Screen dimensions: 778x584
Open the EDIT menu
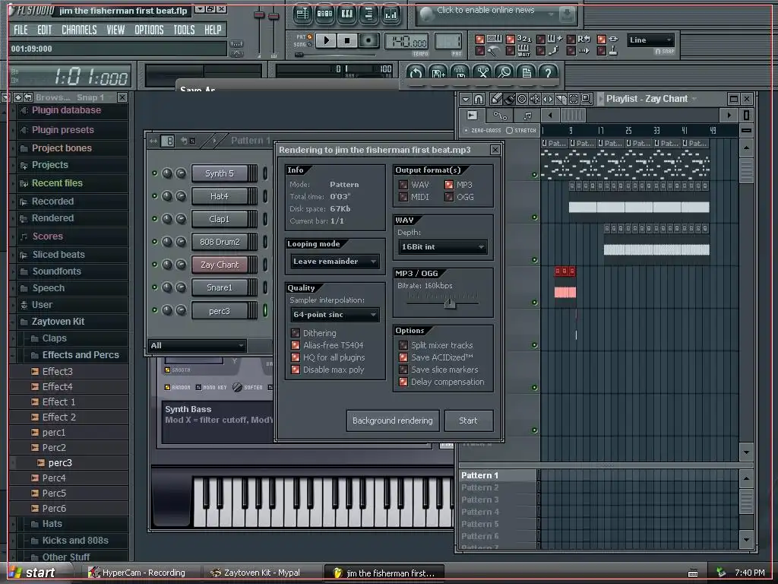[x=45, y=30]
